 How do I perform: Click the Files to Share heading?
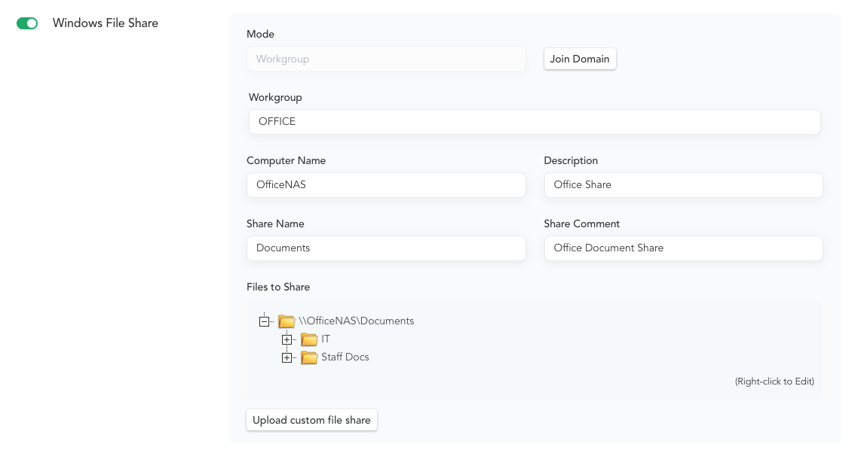point(278,287)
